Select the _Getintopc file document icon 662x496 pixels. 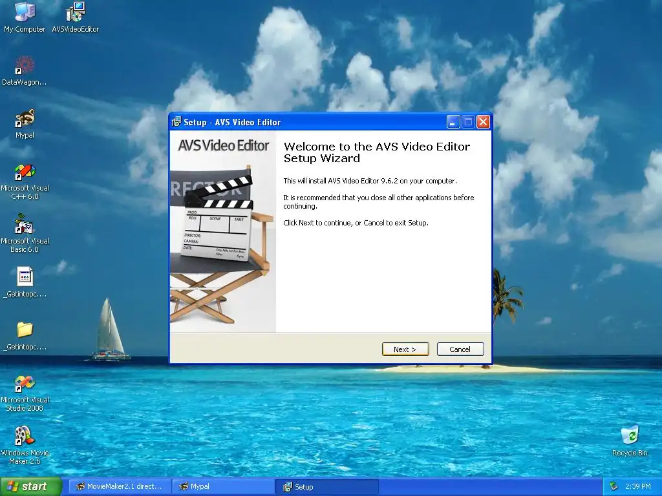[x=25, y=282]
